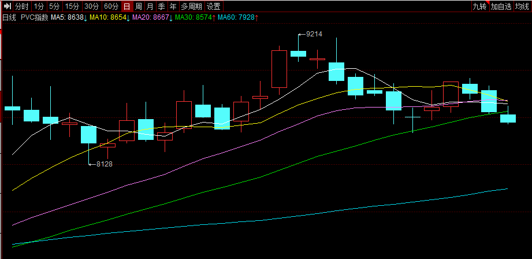Switch to the 月 monthly period tab

click(150, 6)
